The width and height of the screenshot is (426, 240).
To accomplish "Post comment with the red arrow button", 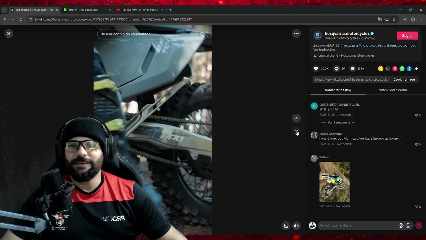I will [x=419, y=226].
